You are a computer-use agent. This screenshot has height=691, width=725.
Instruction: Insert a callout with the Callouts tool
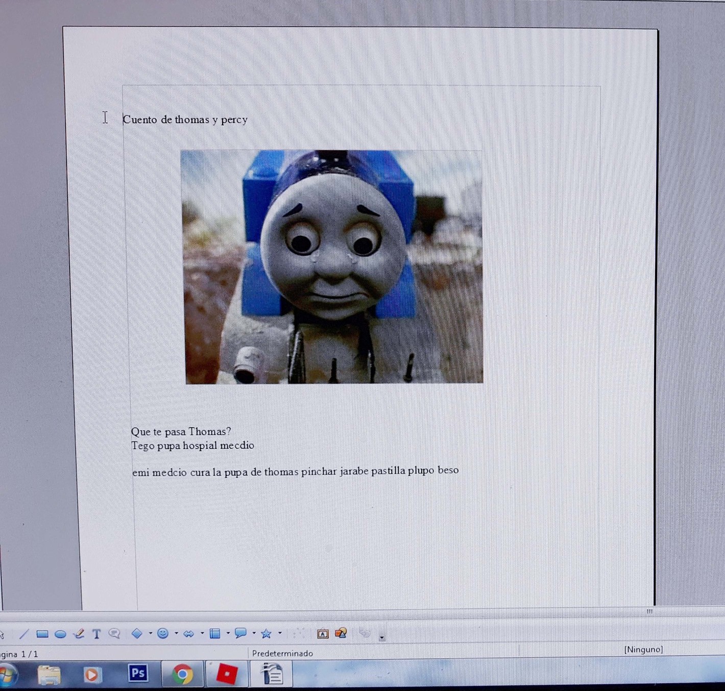click(114, 634)
